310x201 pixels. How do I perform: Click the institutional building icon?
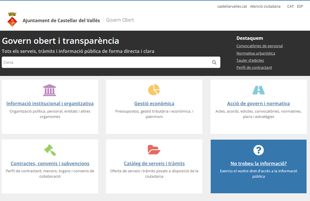tap(49, 90)
